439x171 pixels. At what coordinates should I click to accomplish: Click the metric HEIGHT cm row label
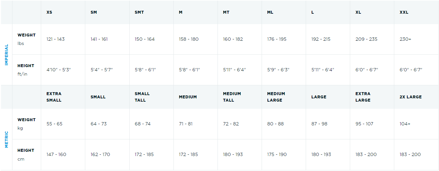tap(26, 154)
